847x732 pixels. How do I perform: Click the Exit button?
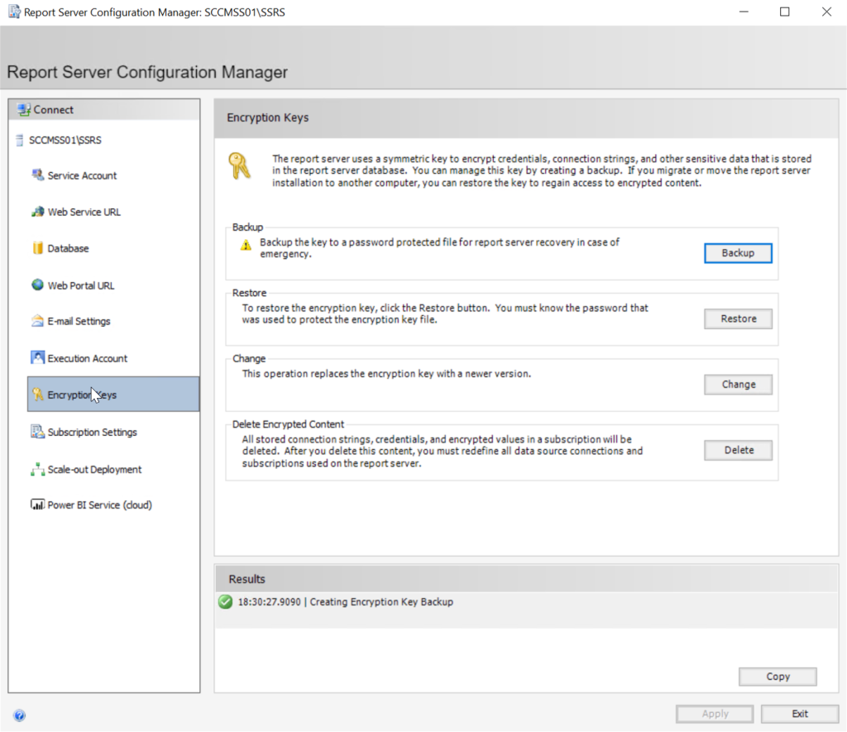point(800,714)
